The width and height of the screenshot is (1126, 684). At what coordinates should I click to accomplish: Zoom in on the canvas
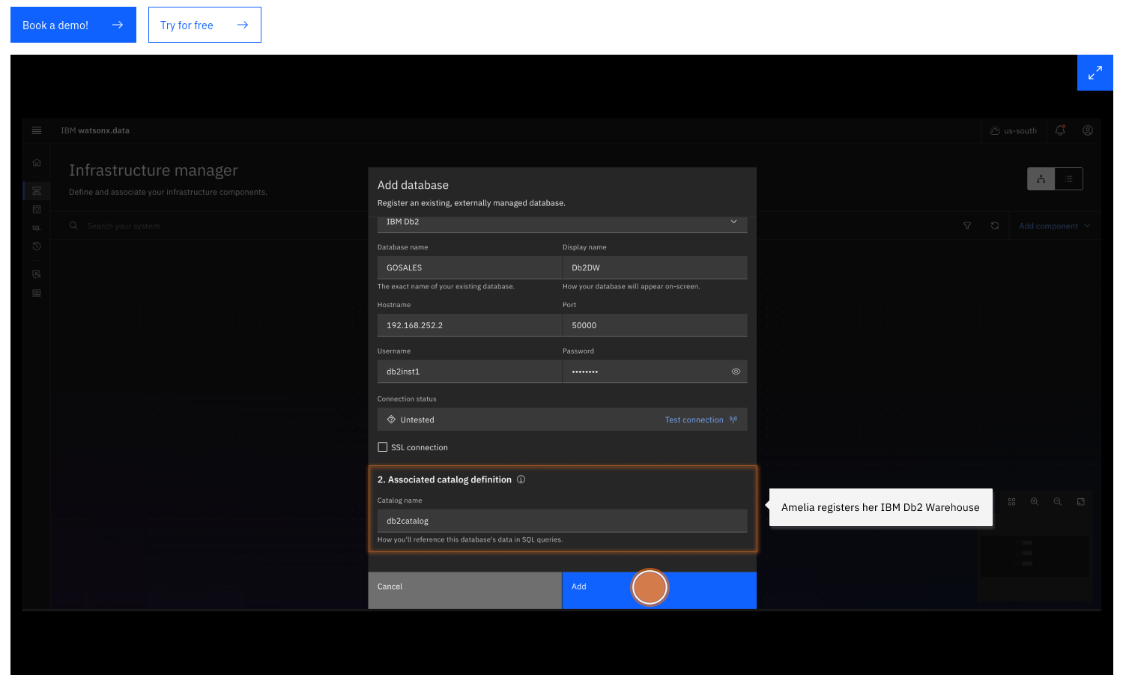coord(1035,502)
